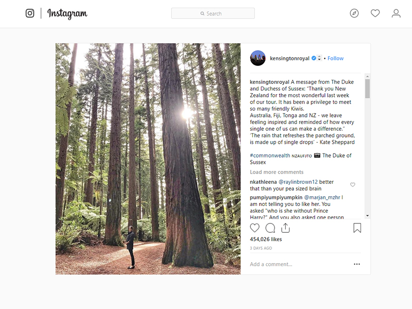Click the verified badge next to kensingtonroyal
The image size is (412, 309).
(x=314, y=58)
